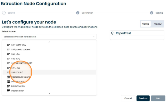
Task: Select Sap USA connection
Action: pyautogui.click(x=49, y=54)
